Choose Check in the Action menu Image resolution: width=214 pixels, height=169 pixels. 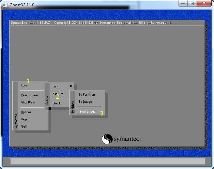tap(57, 103)
